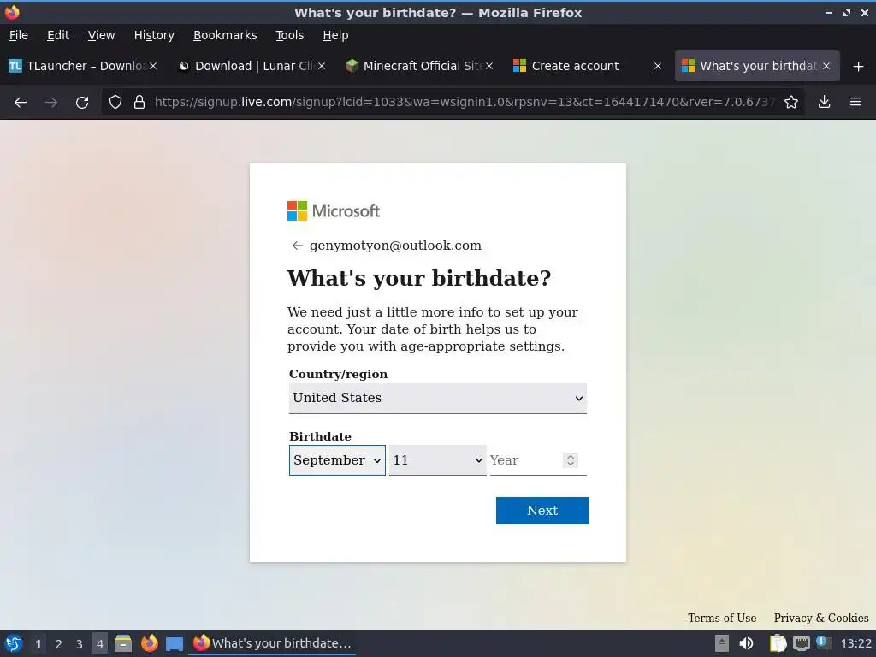Click the notification tray icon with badge

click(x=823, y=642)
